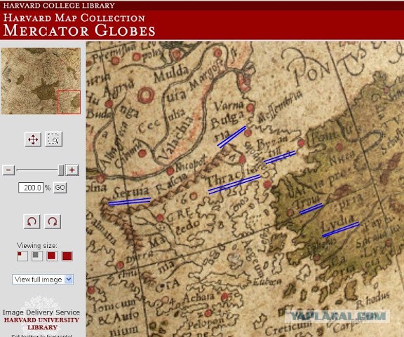Click the Harvard University Library logo link
The width and height of the screenshot is (404, 337).
(41, 324)
